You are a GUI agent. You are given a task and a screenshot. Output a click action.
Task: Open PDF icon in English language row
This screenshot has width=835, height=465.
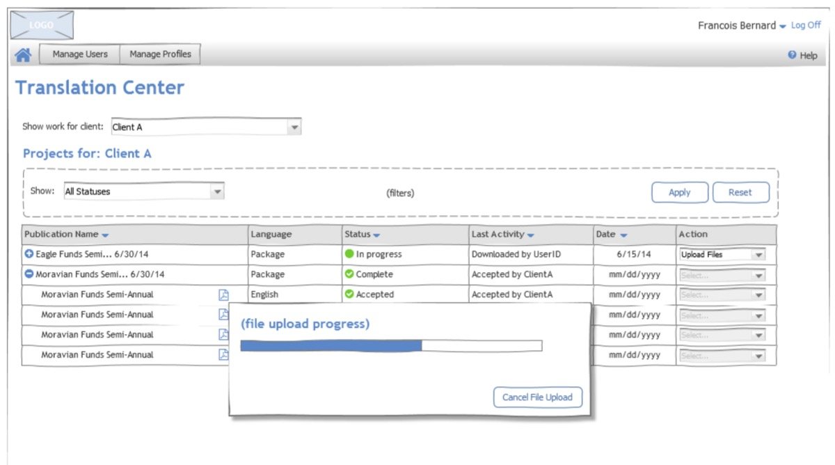(x=223, y=294)
